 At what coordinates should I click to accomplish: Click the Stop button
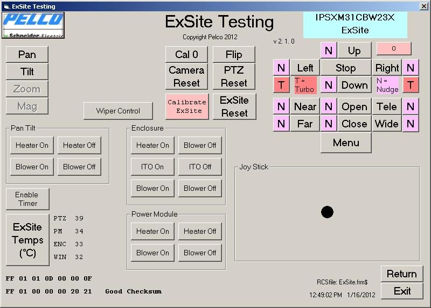345,68
